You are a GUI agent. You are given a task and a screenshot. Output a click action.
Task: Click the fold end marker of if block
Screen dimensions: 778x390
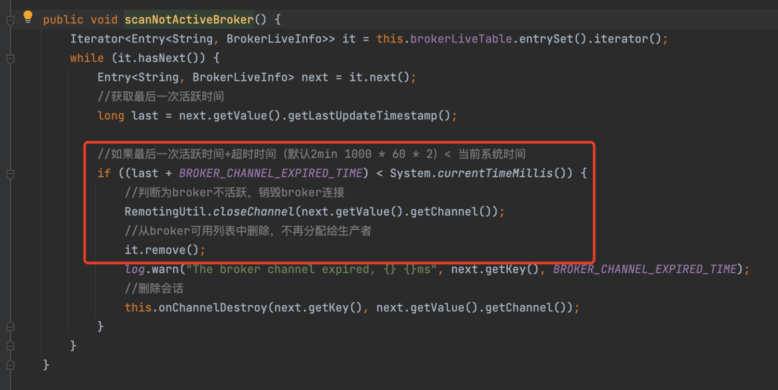tap(10, 326)
